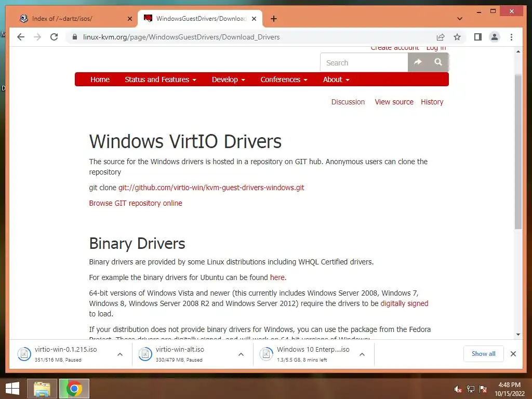Open the 'digitally signed' link
Viewport: 532px width, 399px height.
(404, 303)
